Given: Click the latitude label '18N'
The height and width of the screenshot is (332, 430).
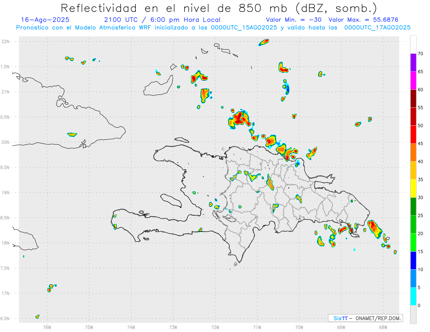Looking at the screenshot, I should pyautogui.click(x=6, y=243).
